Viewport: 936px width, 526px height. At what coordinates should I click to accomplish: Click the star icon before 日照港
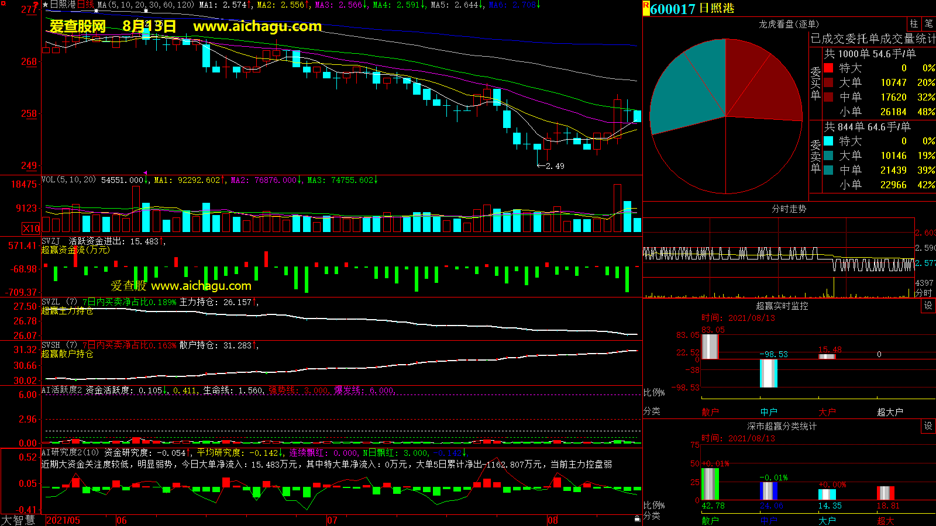(46, 5)
